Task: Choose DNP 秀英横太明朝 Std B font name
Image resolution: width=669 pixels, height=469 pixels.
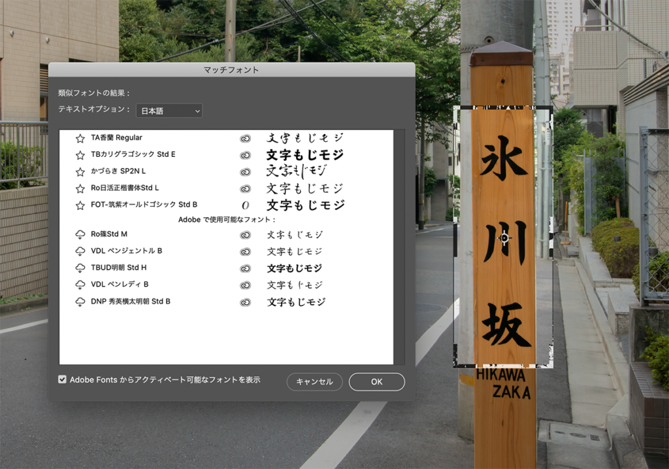Action: [131, 301]
